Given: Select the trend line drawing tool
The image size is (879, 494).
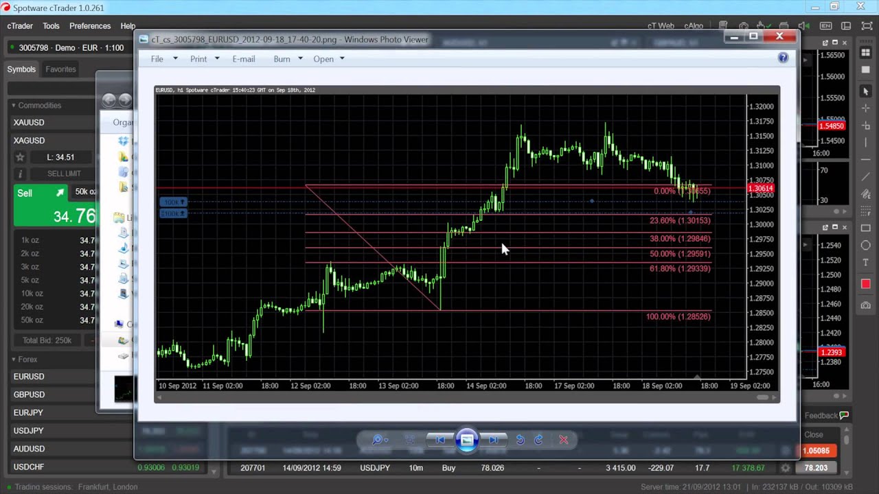Looking at the screenshot, I should pos(865,177).
